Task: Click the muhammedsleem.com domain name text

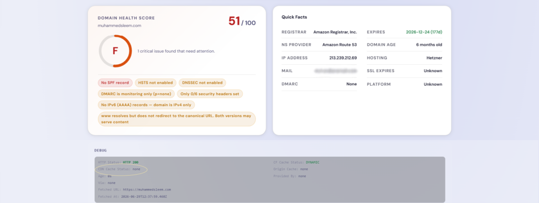Action: click(x=119, y=25)
